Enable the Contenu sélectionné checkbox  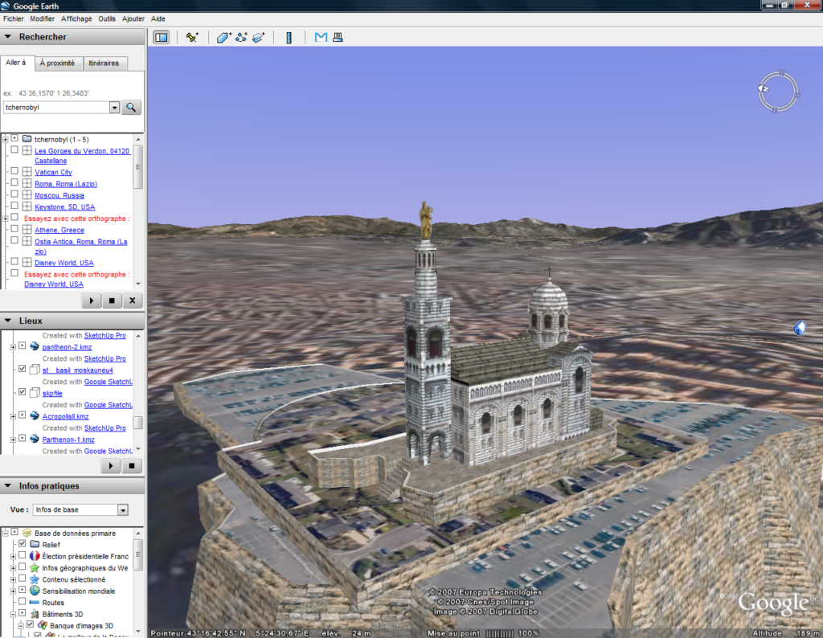tap(22, 579)
